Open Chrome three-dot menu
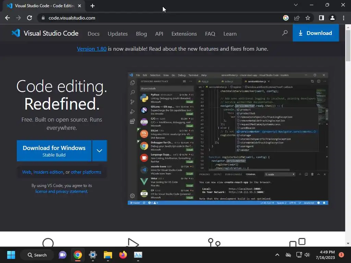The height and width of the screenshot is (263, 351). click(x=343, y=18)
